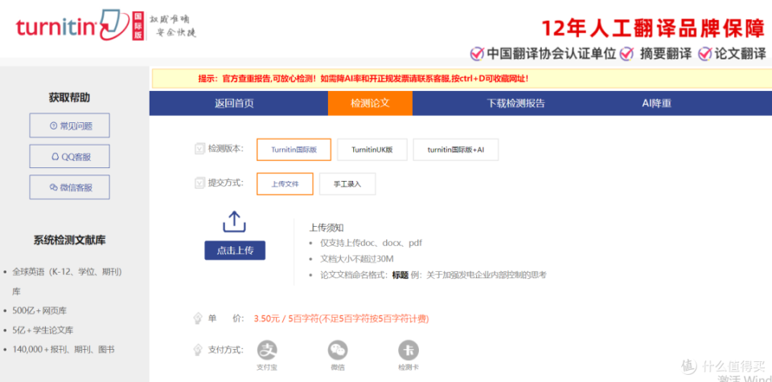This screenshot has height=382, width=772.
Task: Select the Alipay payment icon
Action: [x=267, y=350]
